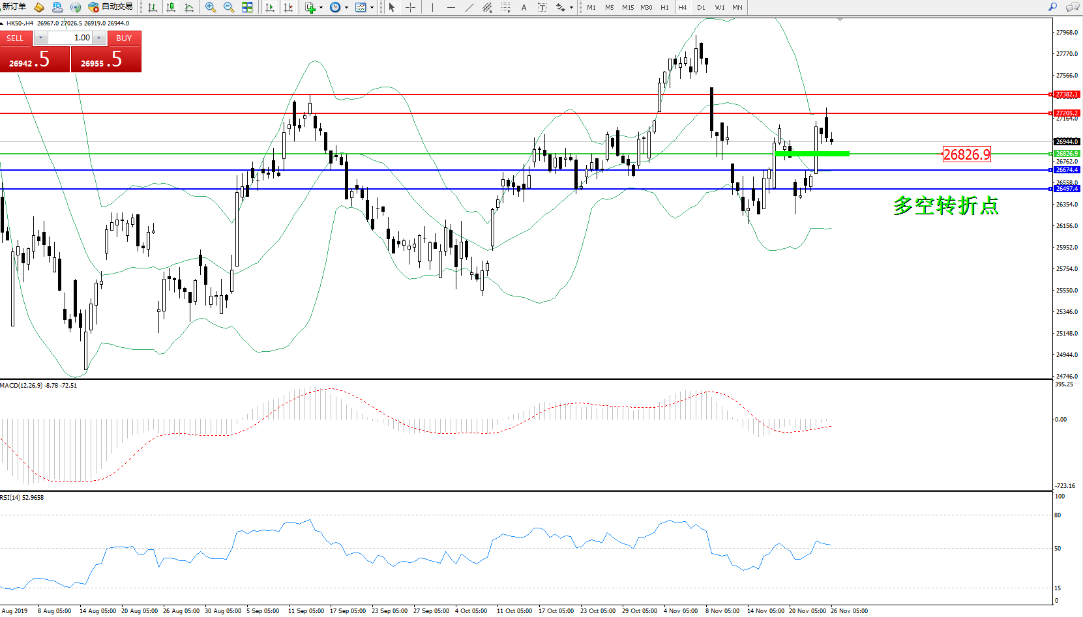This screenshot has width=1083, height=617.
Task: Click the Zoom In magnifier icon
Action: click(211, 7)
